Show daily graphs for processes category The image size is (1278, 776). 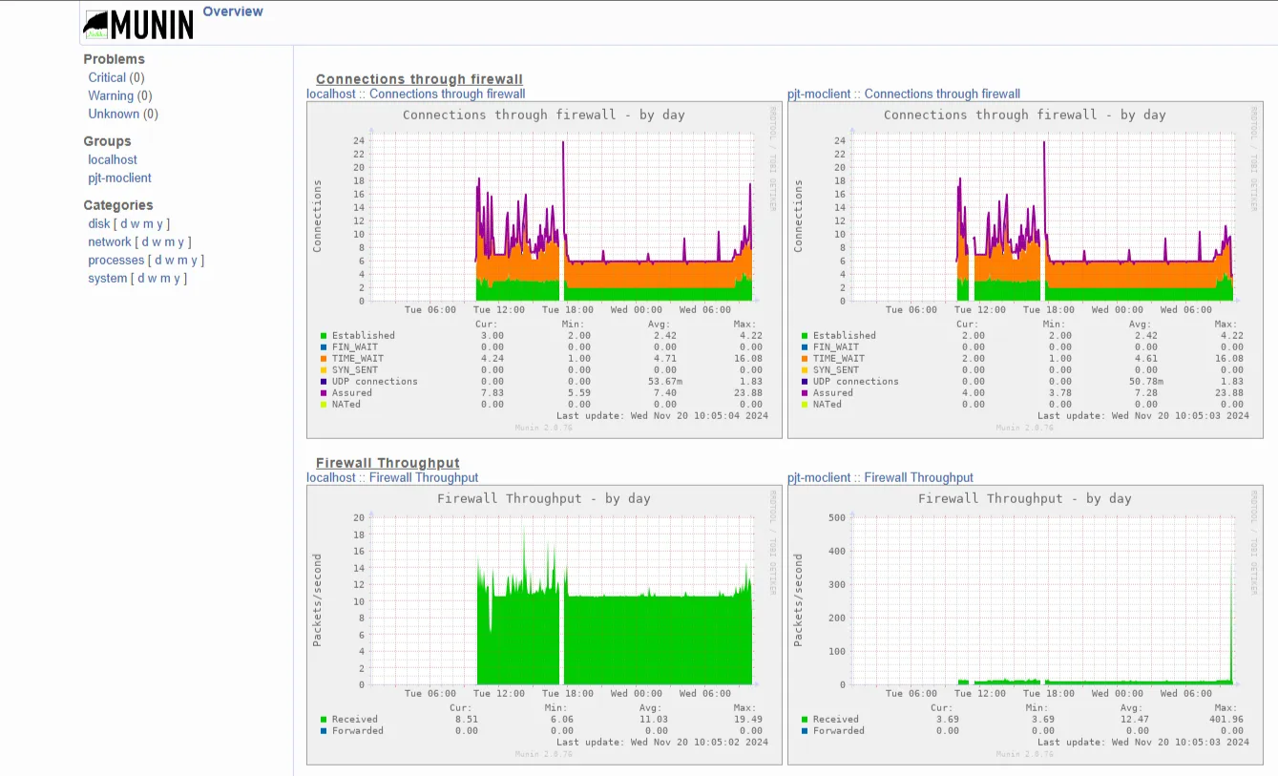(x=158, y=260)
